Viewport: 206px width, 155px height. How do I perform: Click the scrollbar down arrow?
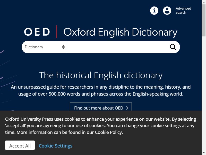(x=204, y=153)
